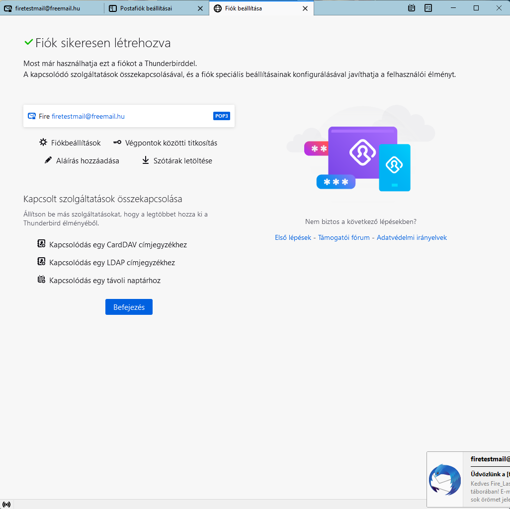510x509 pixels.
Task: Click the remote calendar icon
Action: click(41, 280)
